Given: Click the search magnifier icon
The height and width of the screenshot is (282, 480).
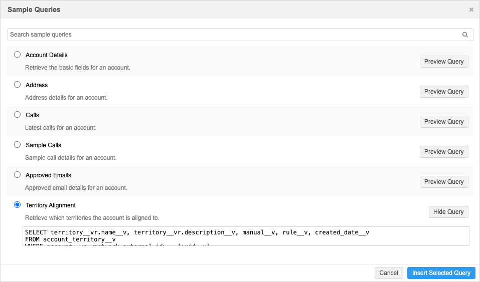Looking at the screenshot, I should pyautogui.click(x=465, y=35).
